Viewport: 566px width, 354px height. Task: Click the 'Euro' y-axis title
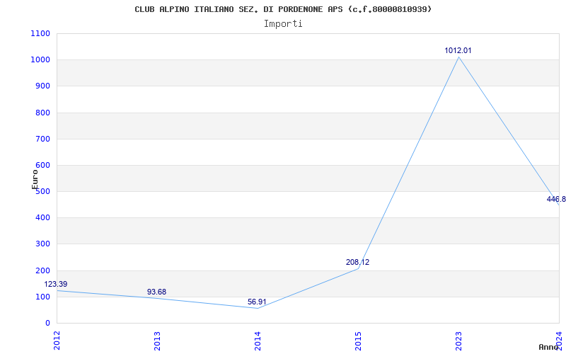click(35, 179)
